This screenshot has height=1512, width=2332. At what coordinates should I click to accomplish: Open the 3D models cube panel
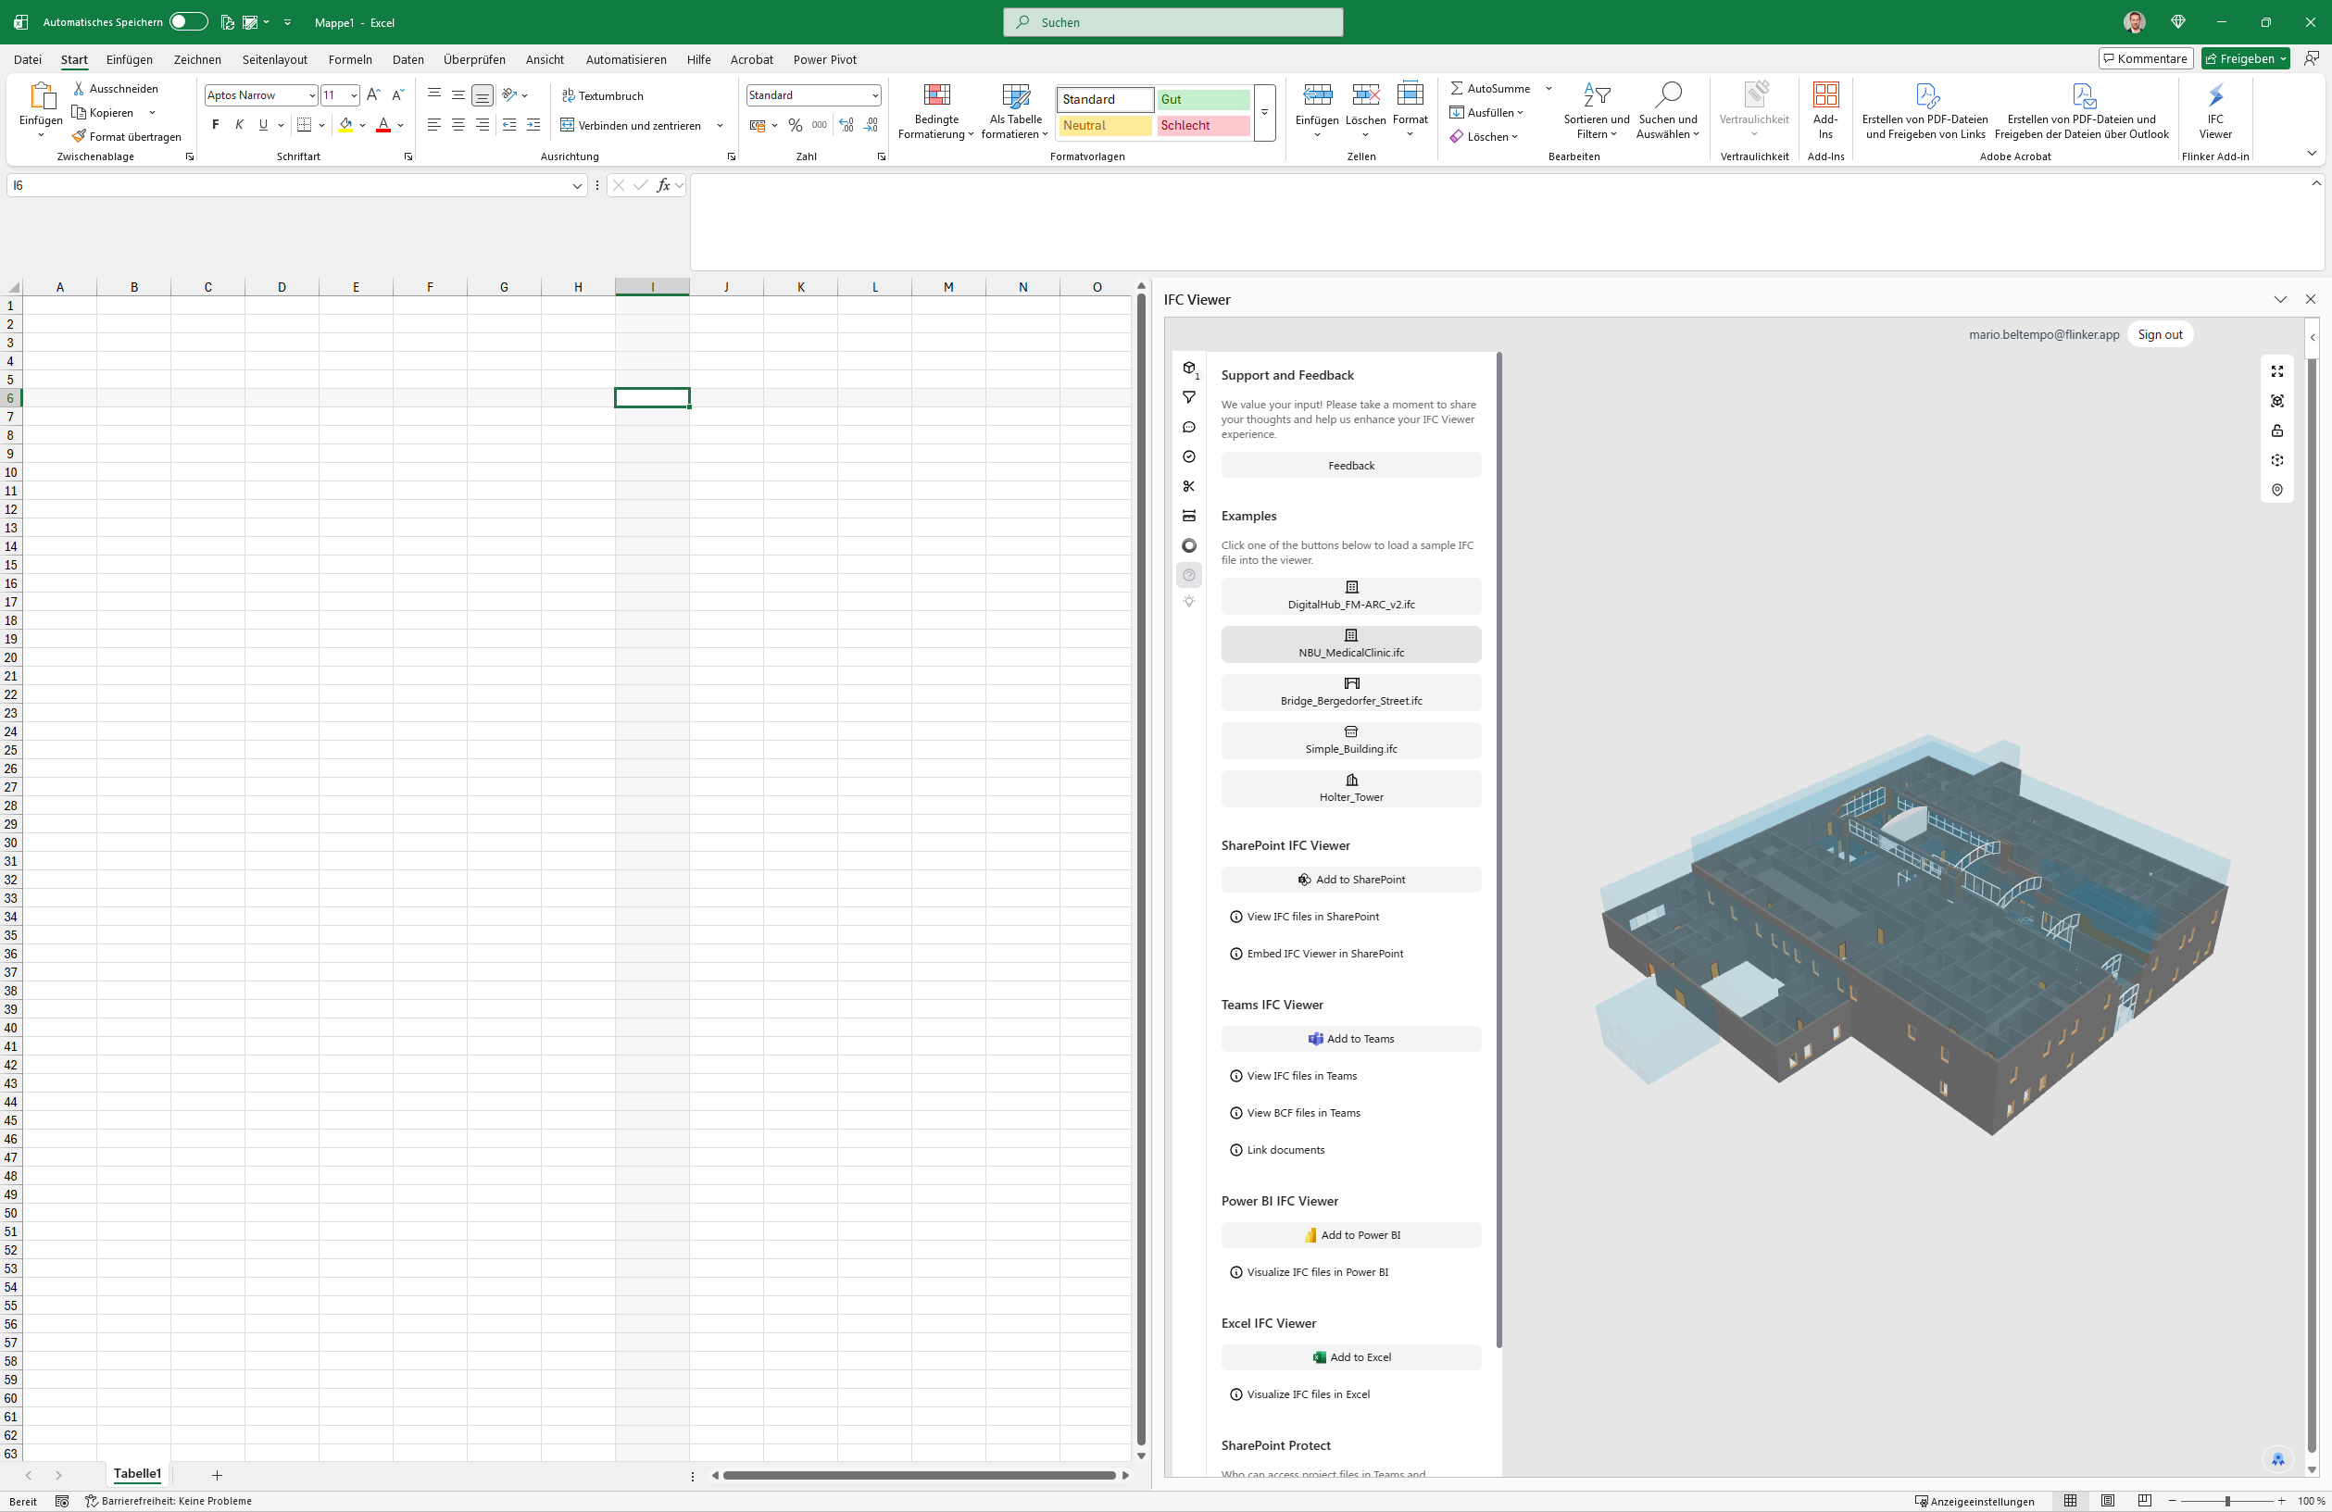[1188, 369]
